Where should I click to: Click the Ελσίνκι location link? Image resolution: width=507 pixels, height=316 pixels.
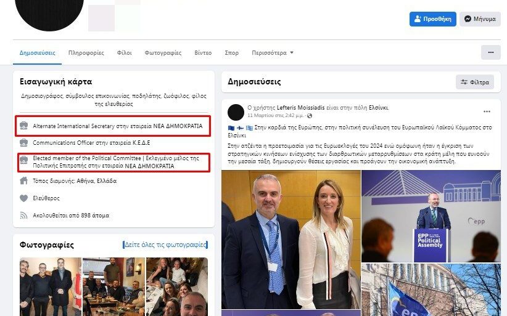pyautogui.click(x=378, y=107)
